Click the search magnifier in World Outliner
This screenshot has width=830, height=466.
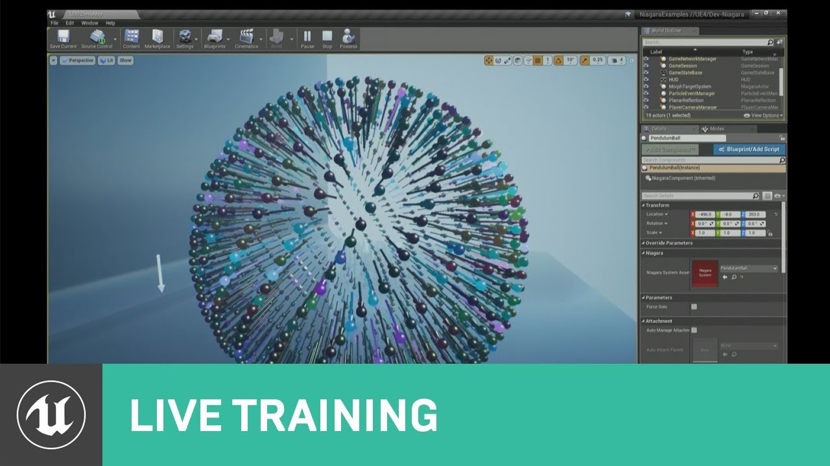coord(770,42)
